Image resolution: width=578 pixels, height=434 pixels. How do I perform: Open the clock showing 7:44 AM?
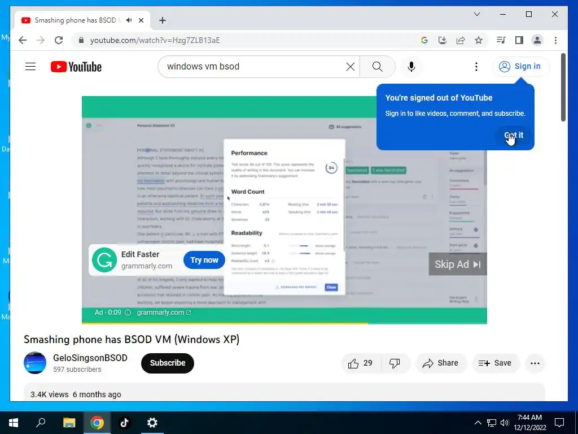(x=529, y=423)
